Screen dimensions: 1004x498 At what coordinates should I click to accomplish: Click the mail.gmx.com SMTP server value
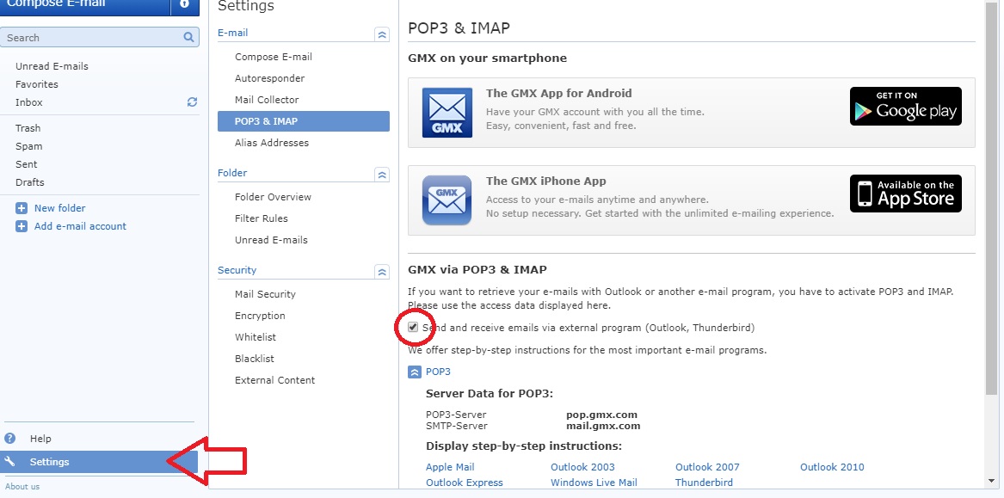603,426
